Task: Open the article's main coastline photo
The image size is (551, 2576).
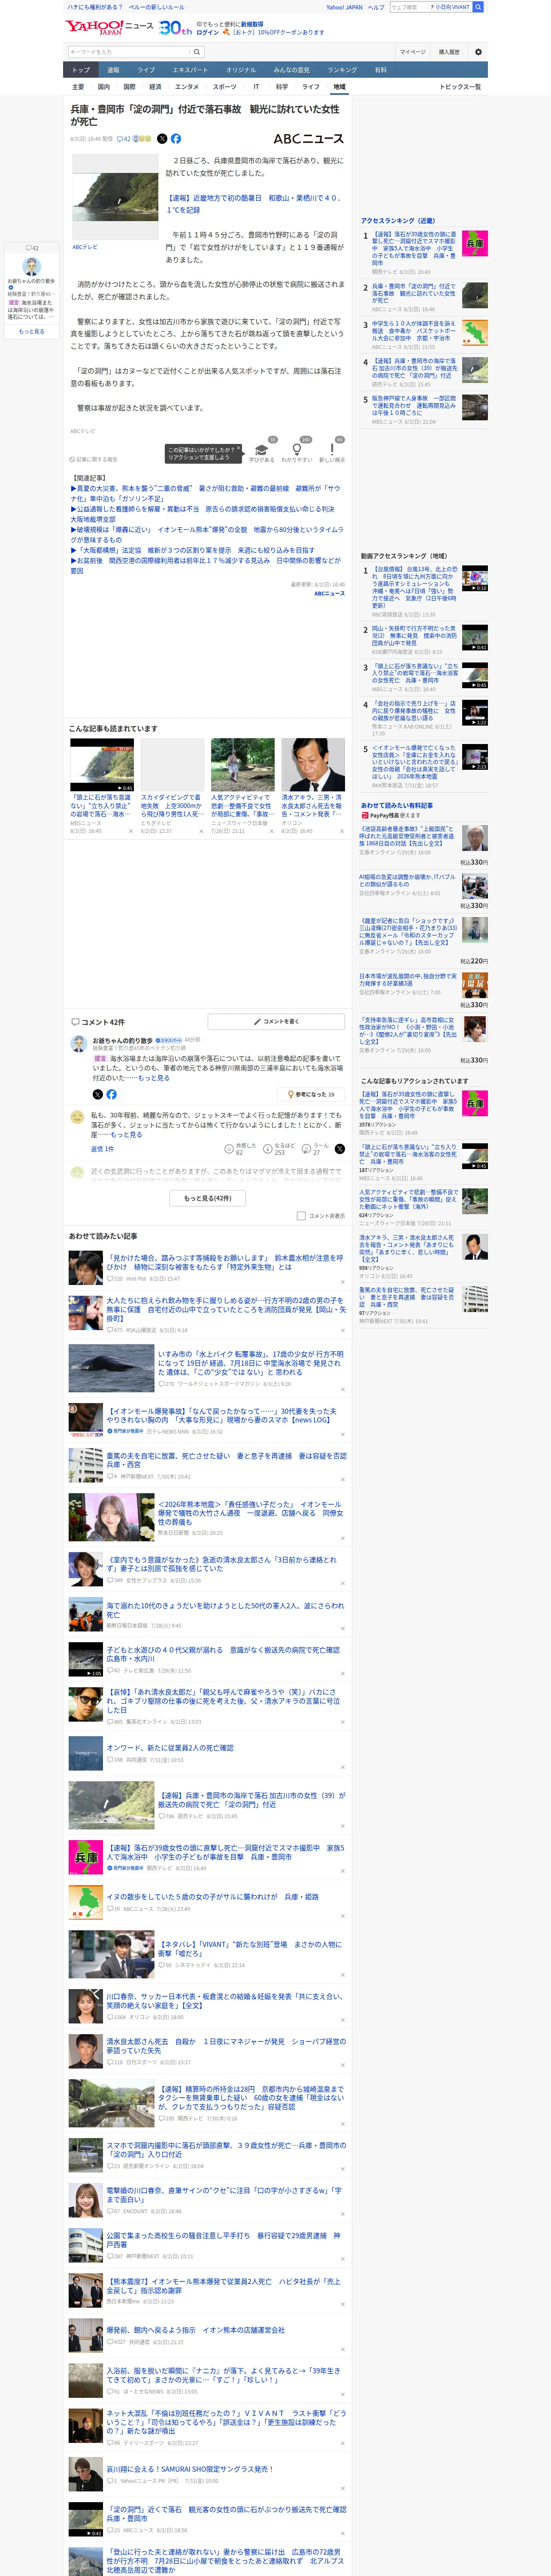Action: [x=115, y=198]
